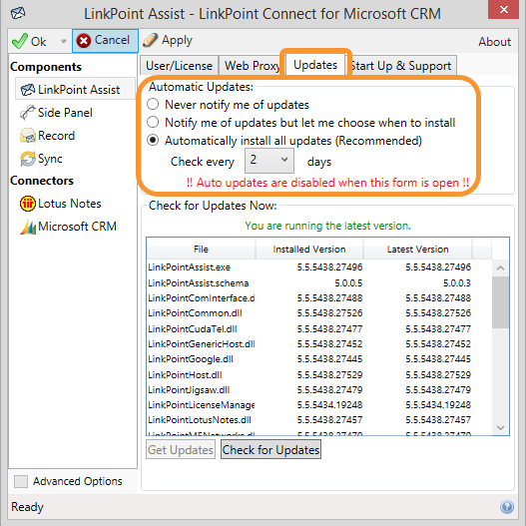Open the Sync component icon

tap(28, 159)
